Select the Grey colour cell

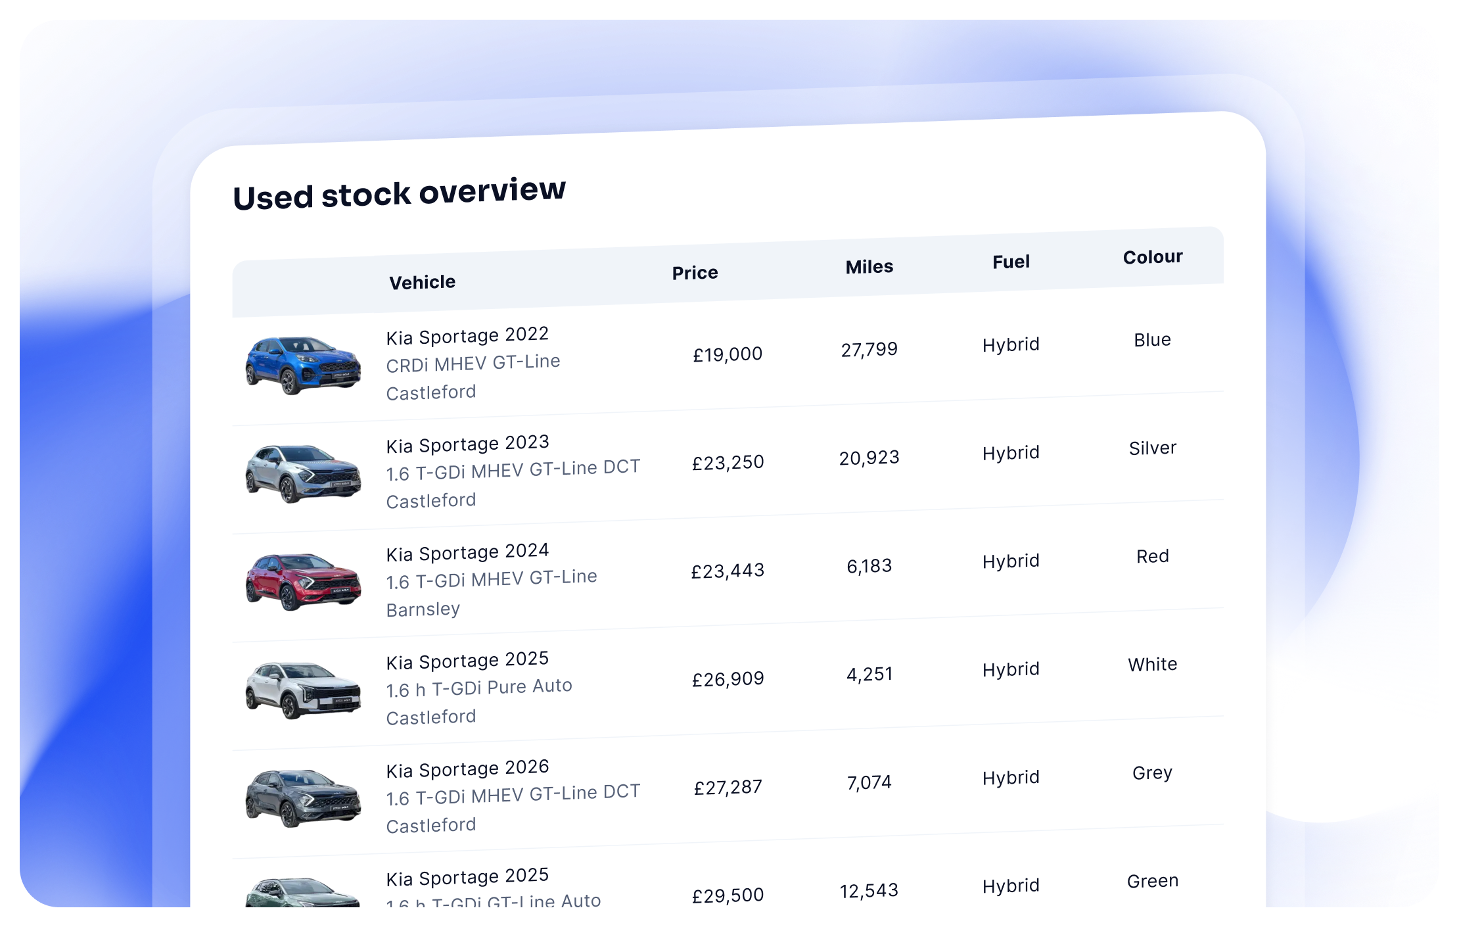1153,773
